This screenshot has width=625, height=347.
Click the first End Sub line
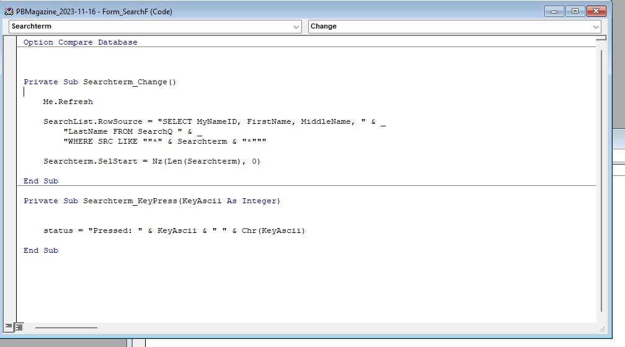tap(41, 181)
